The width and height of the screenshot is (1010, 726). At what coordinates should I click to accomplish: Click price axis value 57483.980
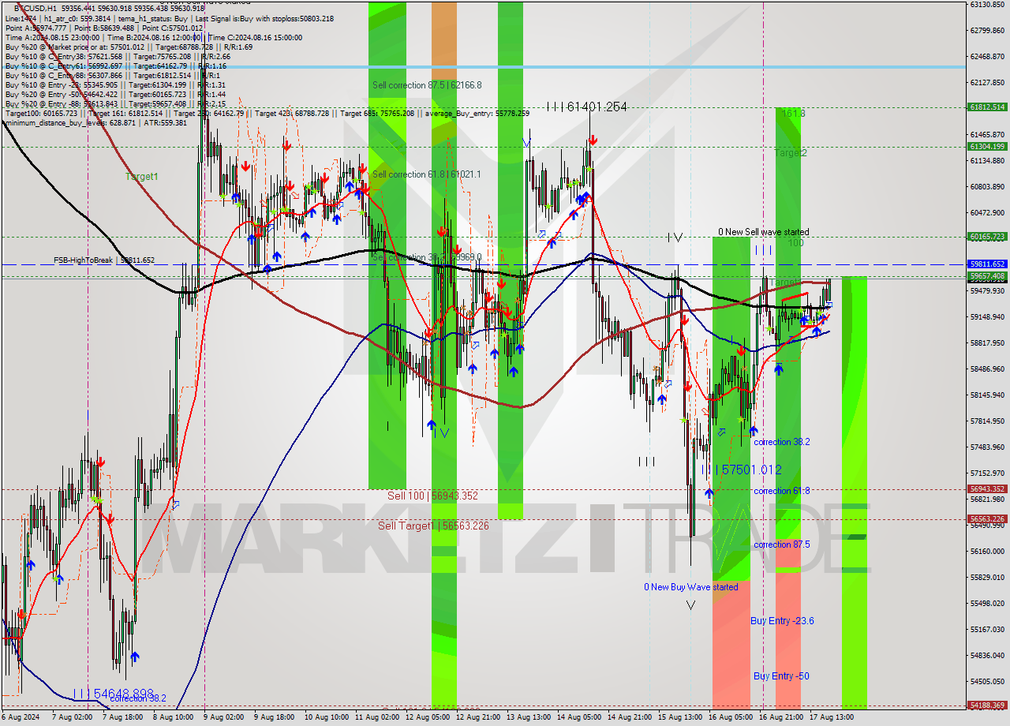tap(986, 447)
